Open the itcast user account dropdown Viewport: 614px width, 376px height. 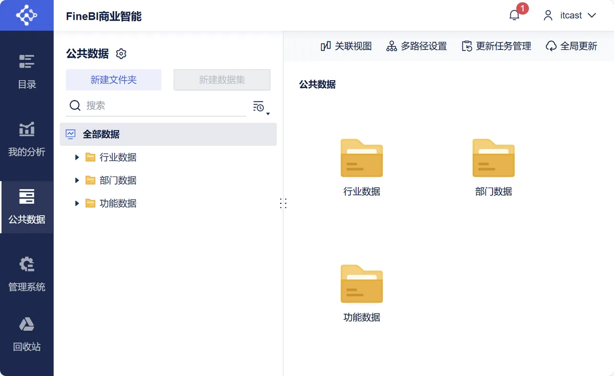(570, 15)
